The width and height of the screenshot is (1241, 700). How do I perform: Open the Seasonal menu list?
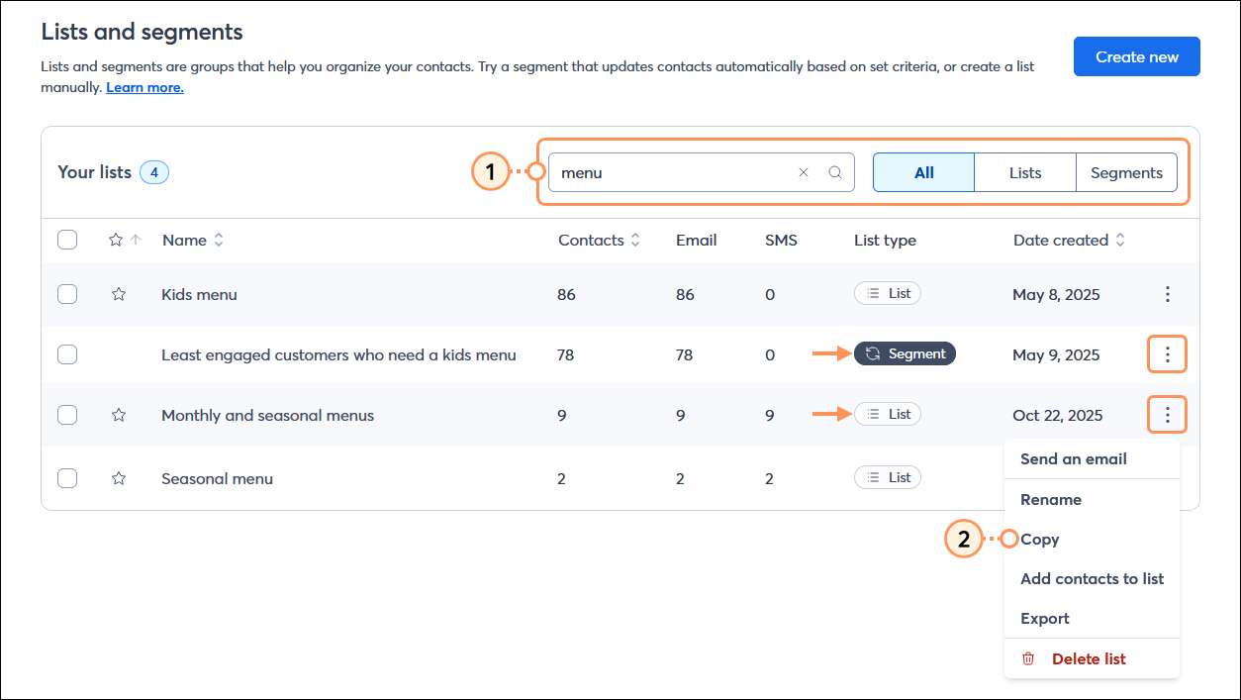point(217,478)
